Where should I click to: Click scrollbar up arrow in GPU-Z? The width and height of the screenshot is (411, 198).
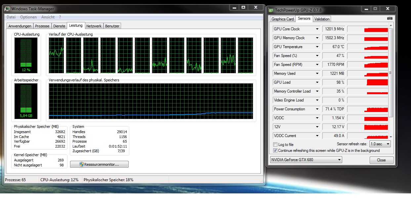391,26
